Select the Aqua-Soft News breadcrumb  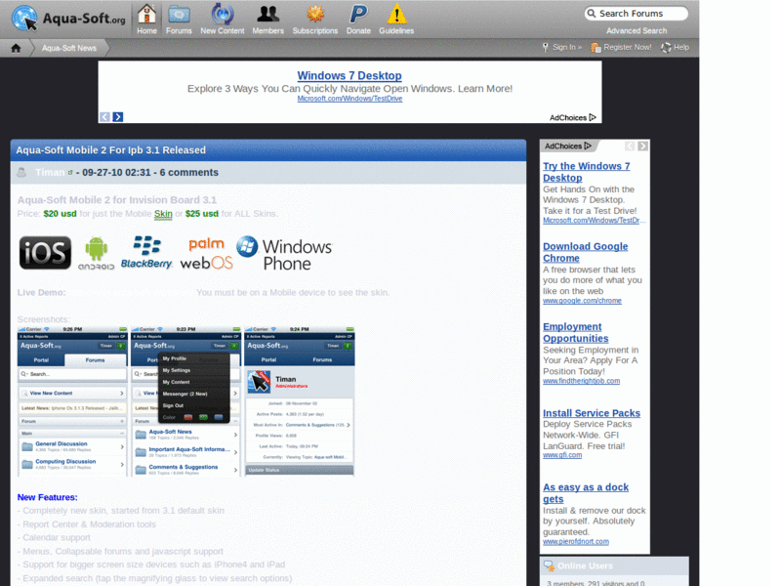pyautogui.click(x=69, y=48)
